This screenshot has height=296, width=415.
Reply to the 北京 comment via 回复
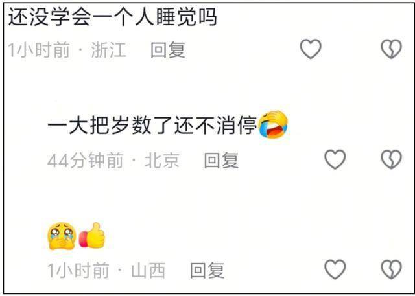pos(221,160)
